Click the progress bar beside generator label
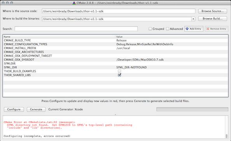Image resolution: width=231 pixels, height=141 pixels. click(192, 109)
